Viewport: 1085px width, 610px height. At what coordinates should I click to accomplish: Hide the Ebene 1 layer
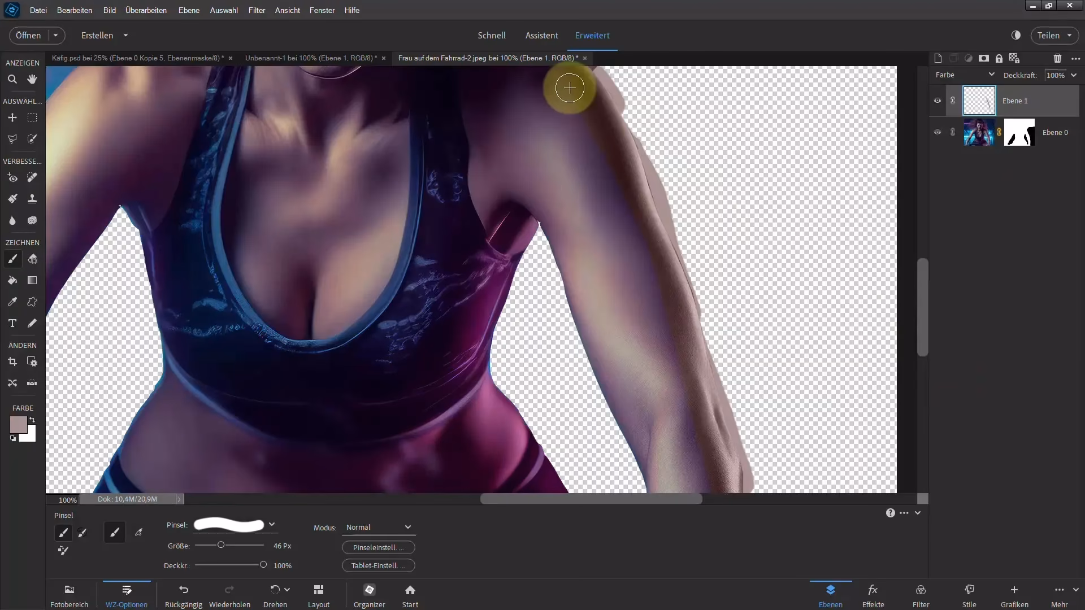click(x=937, y=101)
